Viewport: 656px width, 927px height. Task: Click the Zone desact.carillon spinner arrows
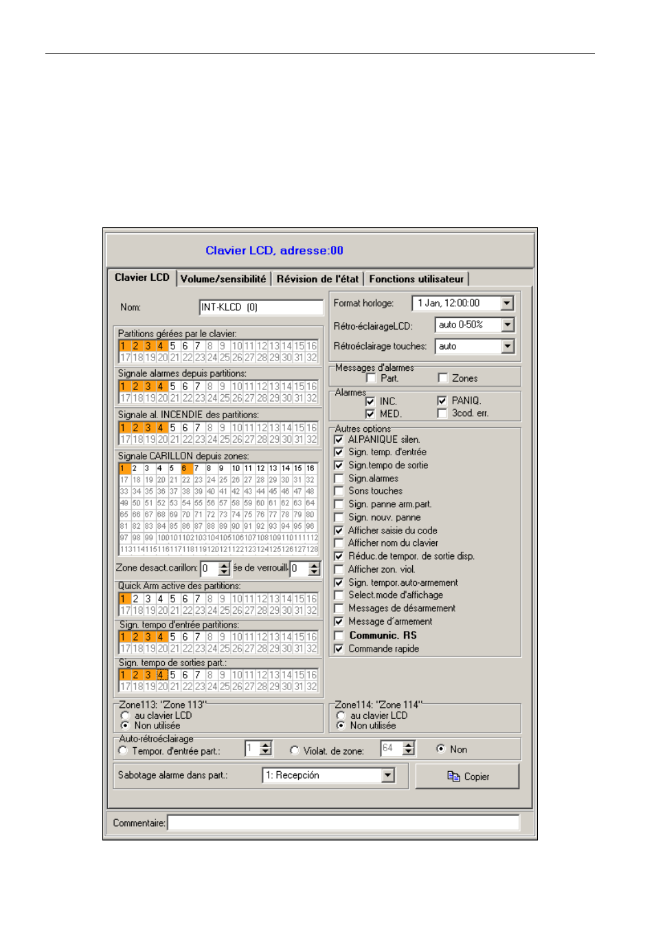pos(224,569)
